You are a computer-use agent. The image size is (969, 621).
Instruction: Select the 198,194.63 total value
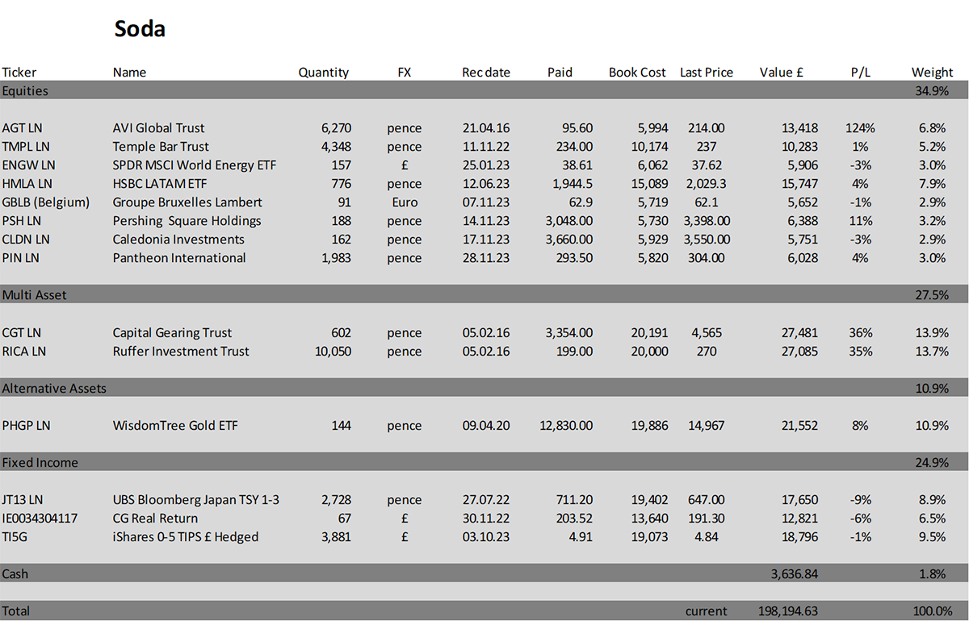(790, 611)
